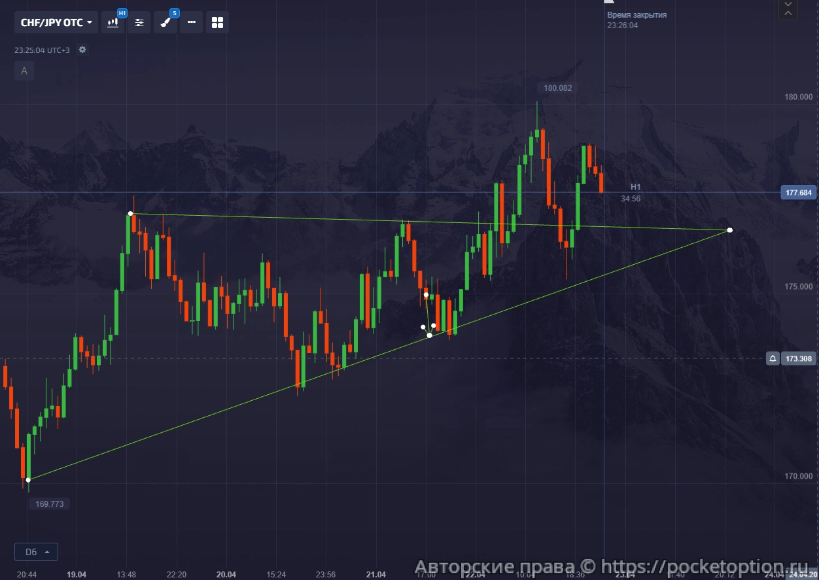
Task: Click the dash line button in toolbar
Action: click(x=191, y=22)
